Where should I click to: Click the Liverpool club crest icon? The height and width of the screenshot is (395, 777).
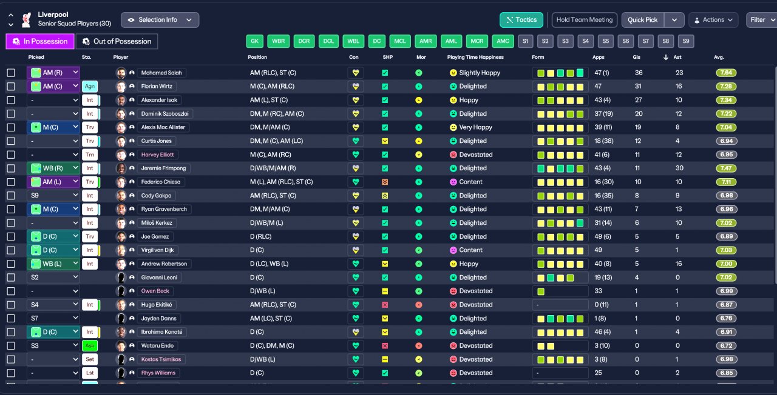click(x=26, y=20)
